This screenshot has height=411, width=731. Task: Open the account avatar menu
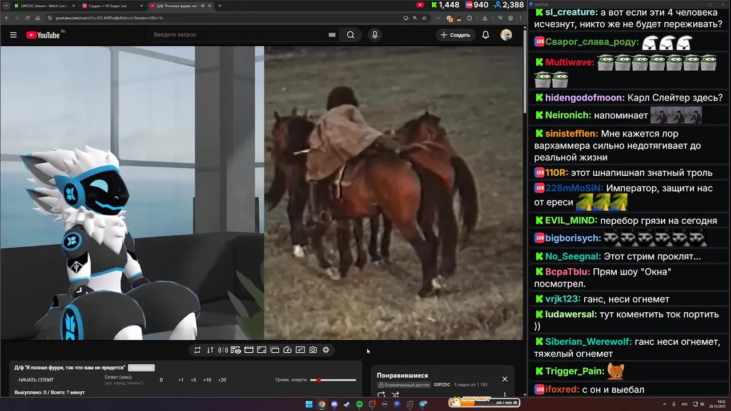[x=506, y=35]
